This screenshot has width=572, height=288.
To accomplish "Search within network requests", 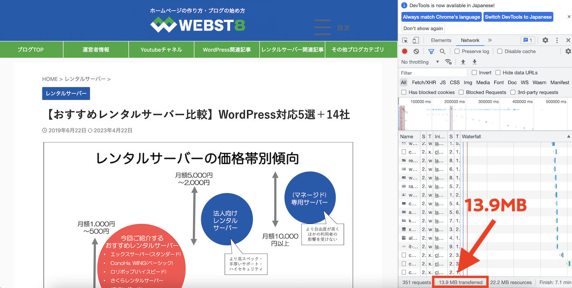I will [x=442, y=51].
